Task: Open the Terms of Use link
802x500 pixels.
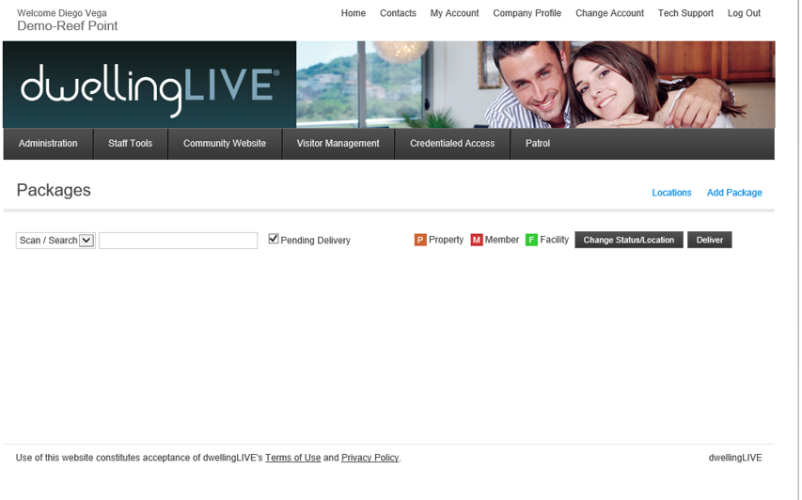Action: [x=292, y=458]
